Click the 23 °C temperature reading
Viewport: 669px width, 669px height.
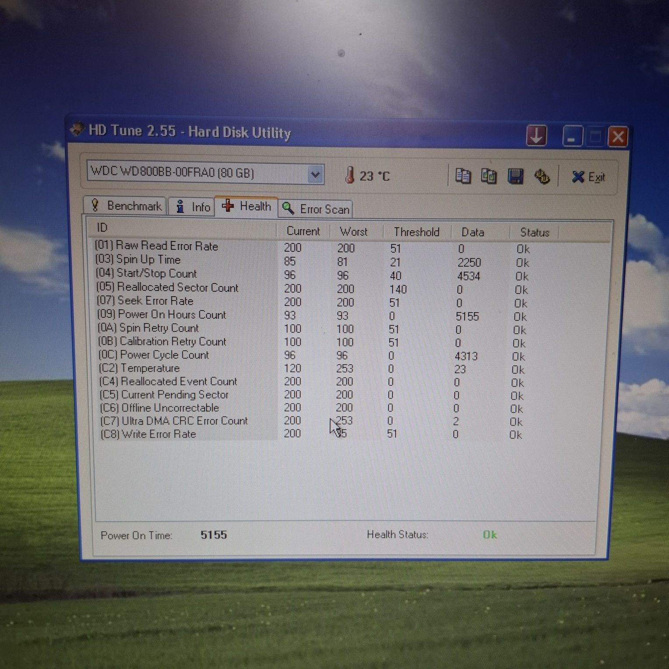point(375,176)
